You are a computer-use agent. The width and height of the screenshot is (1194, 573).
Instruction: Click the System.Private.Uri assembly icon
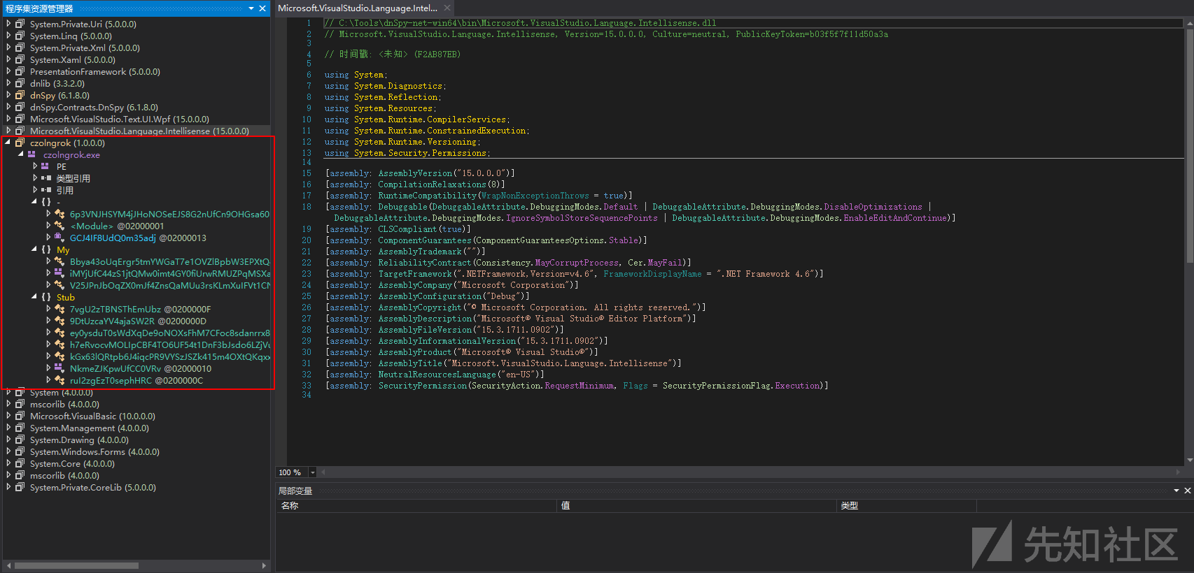(x=20, y=24)
